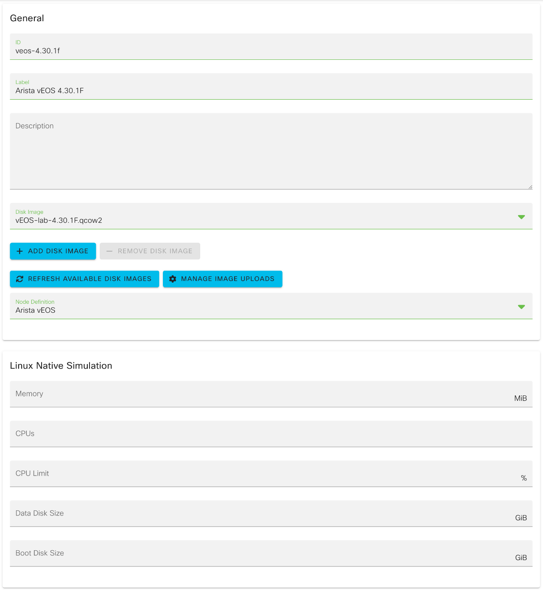Click the GiB unit in Boot Disk Size
Viewport: 543px width, 594px height.
(x=521, y=558)
